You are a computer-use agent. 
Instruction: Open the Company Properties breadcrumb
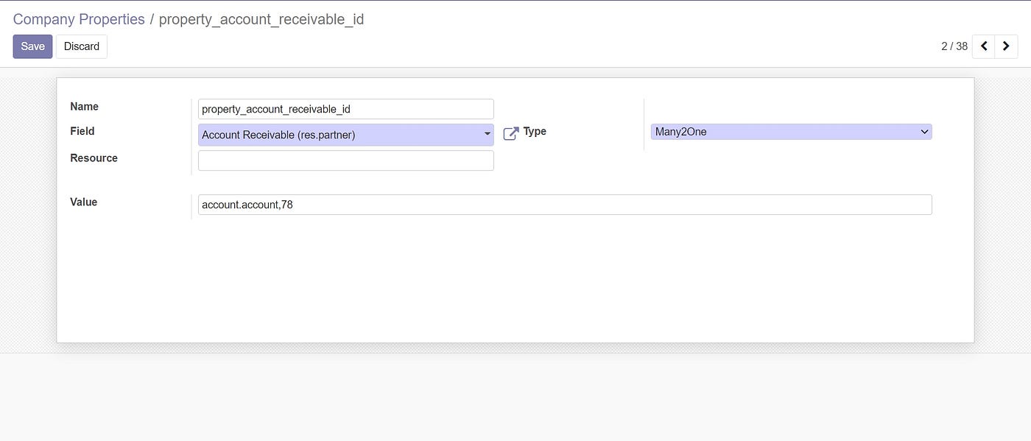coord(79,19)
